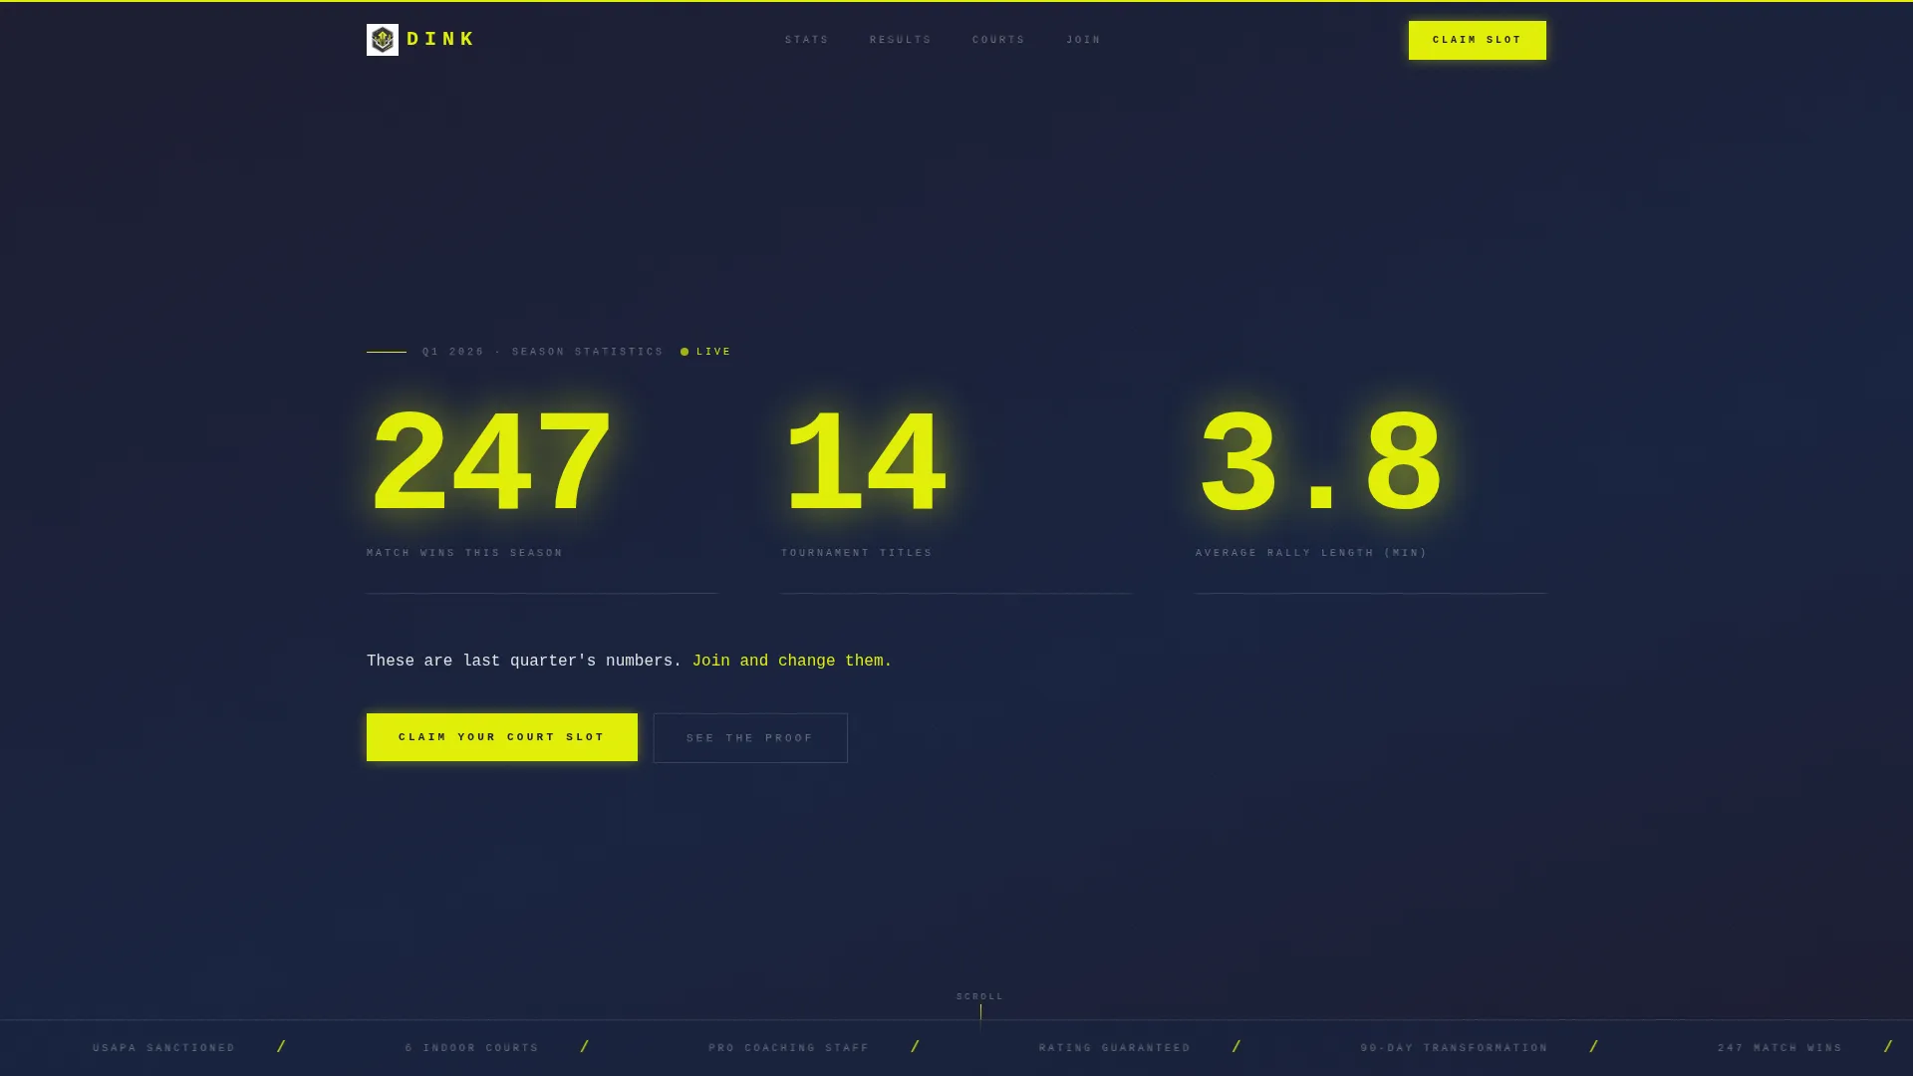Image resolution: width=1913 pixels, height=1076 pixels.
Task: Click Tournament Titles label
Action: coord(857,553)
